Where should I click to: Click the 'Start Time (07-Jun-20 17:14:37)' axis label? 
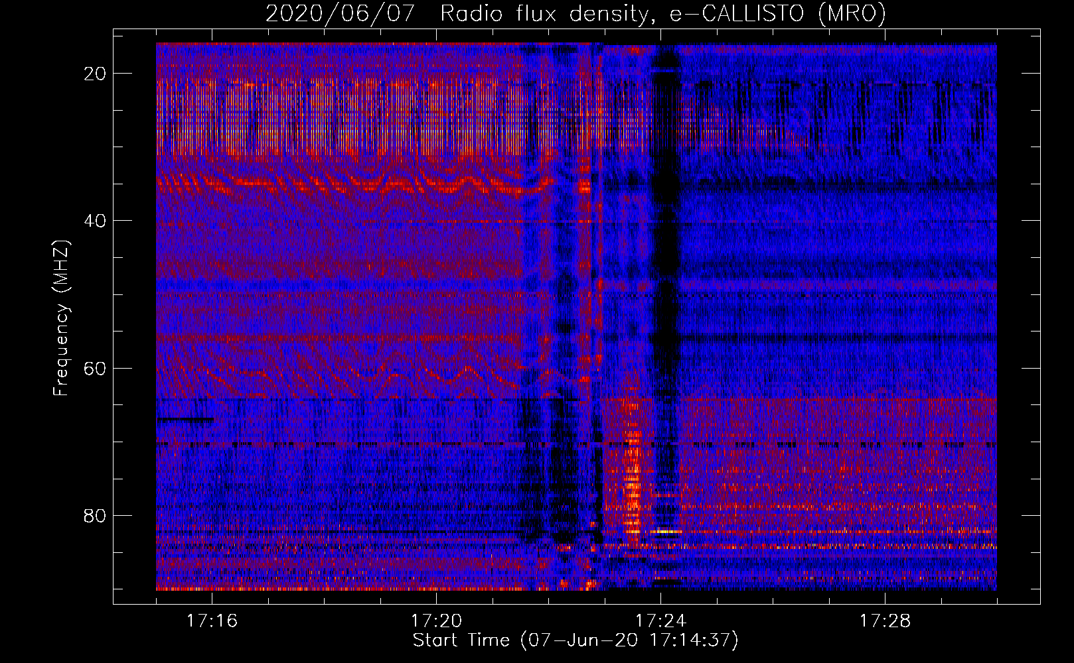(575, 640)
